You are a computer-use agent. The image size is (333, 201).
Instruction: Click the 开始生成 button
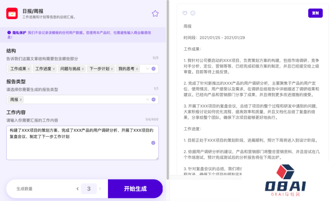(x=135, y=189)
